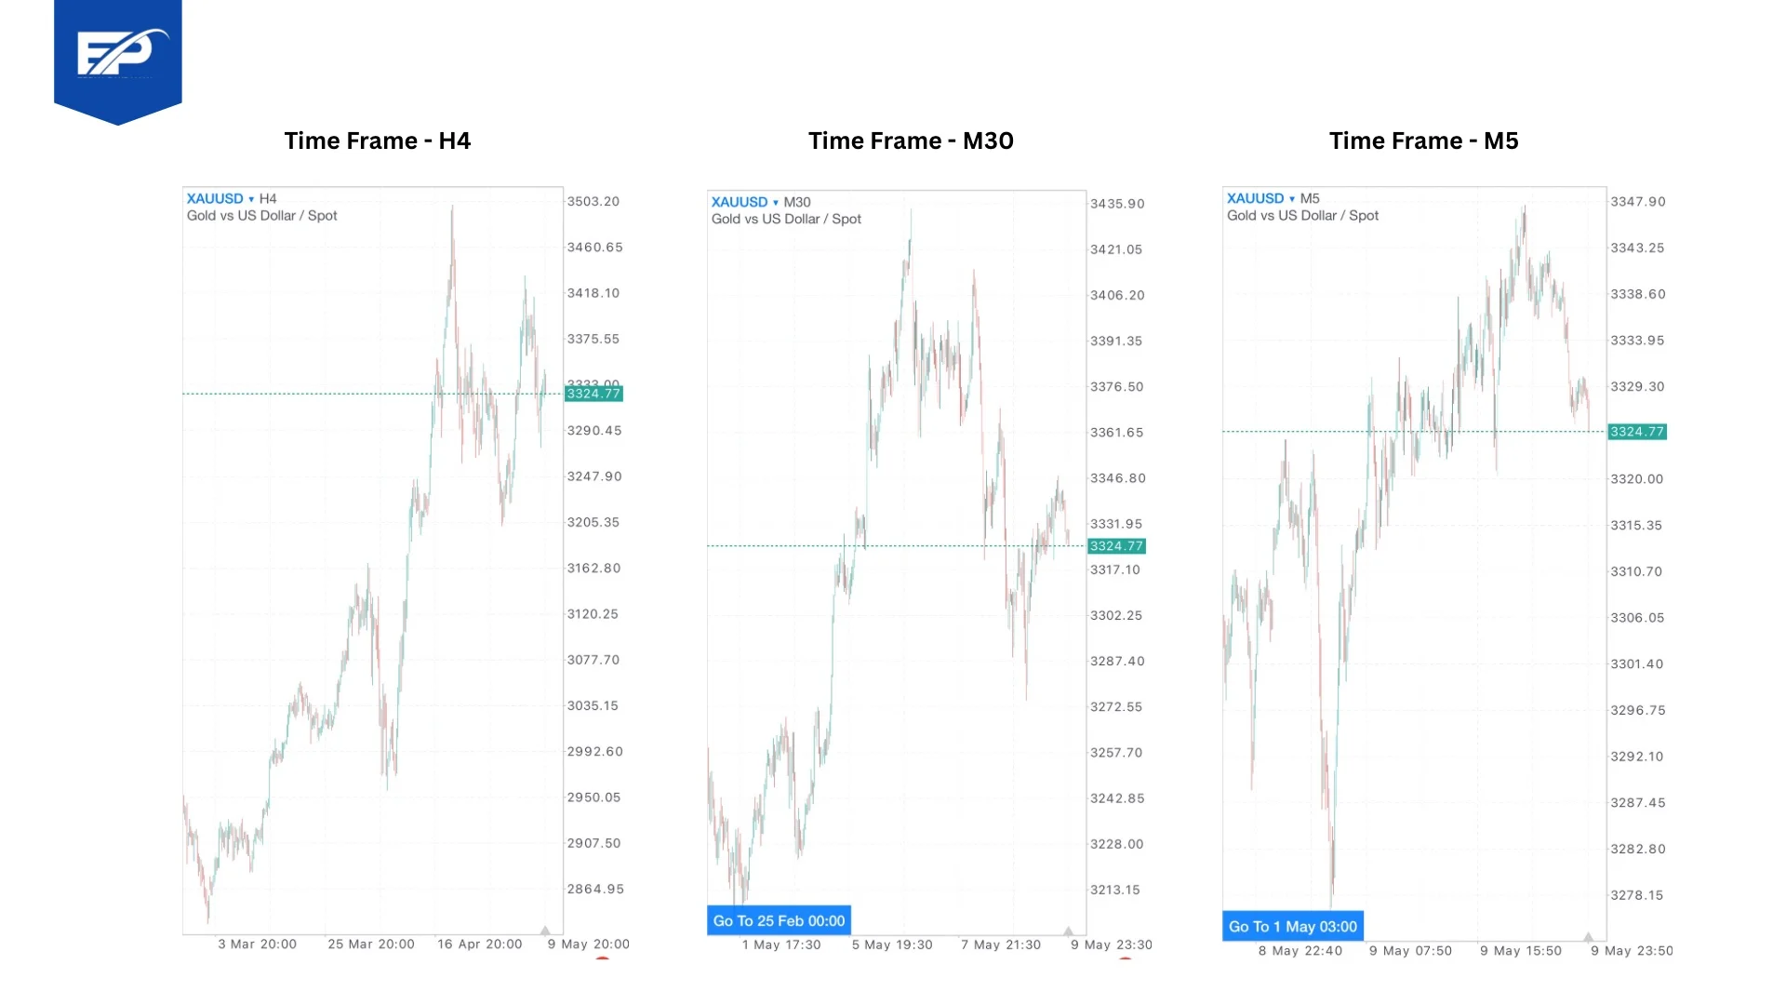Click the M5 timeframe label beside XAUUSD
This screenshot has height=1005, width=1786.
click(x=1310, y=198)
